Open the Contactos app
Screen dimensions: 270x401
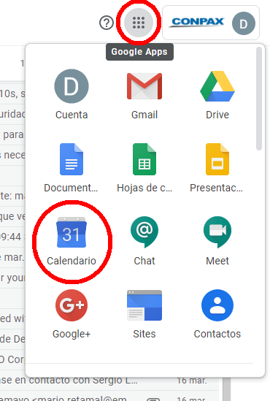click(x=217, y=314)
